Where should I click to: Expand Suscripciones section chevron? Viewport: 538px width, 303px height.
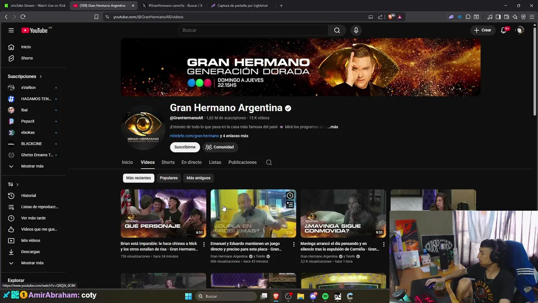41,77
